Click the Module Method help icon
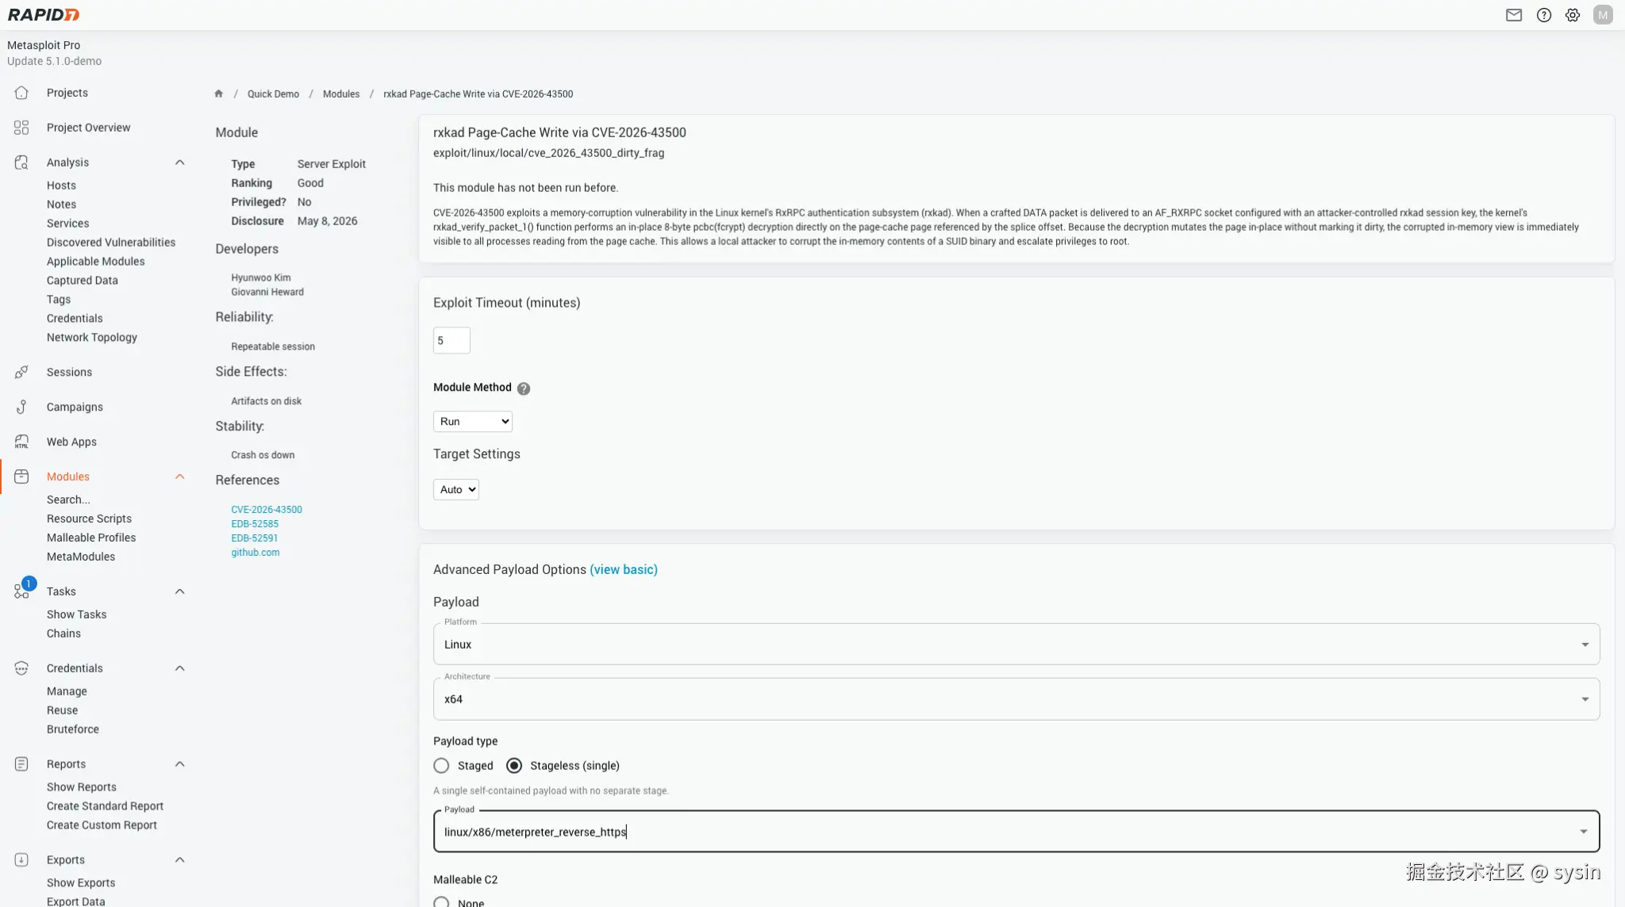This screenshot has width=1625, height=907. (x=524, y=388)
